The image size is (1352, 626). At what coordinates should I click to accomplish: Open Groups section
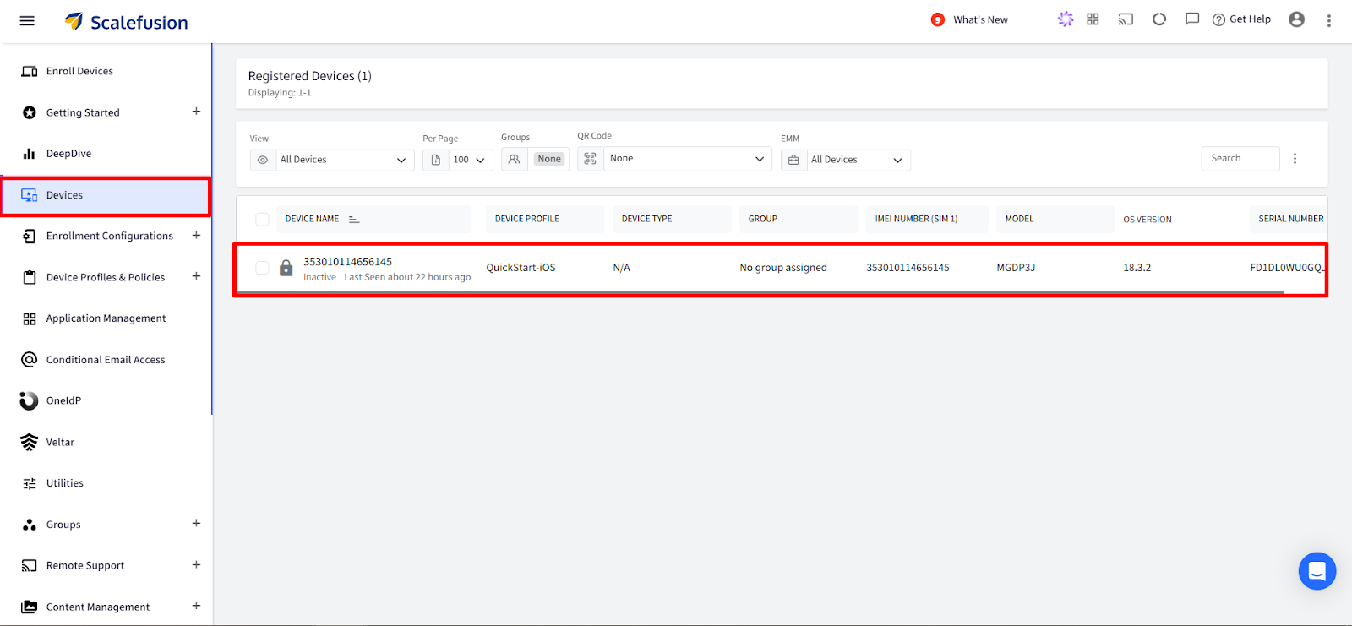pos(63,525)
